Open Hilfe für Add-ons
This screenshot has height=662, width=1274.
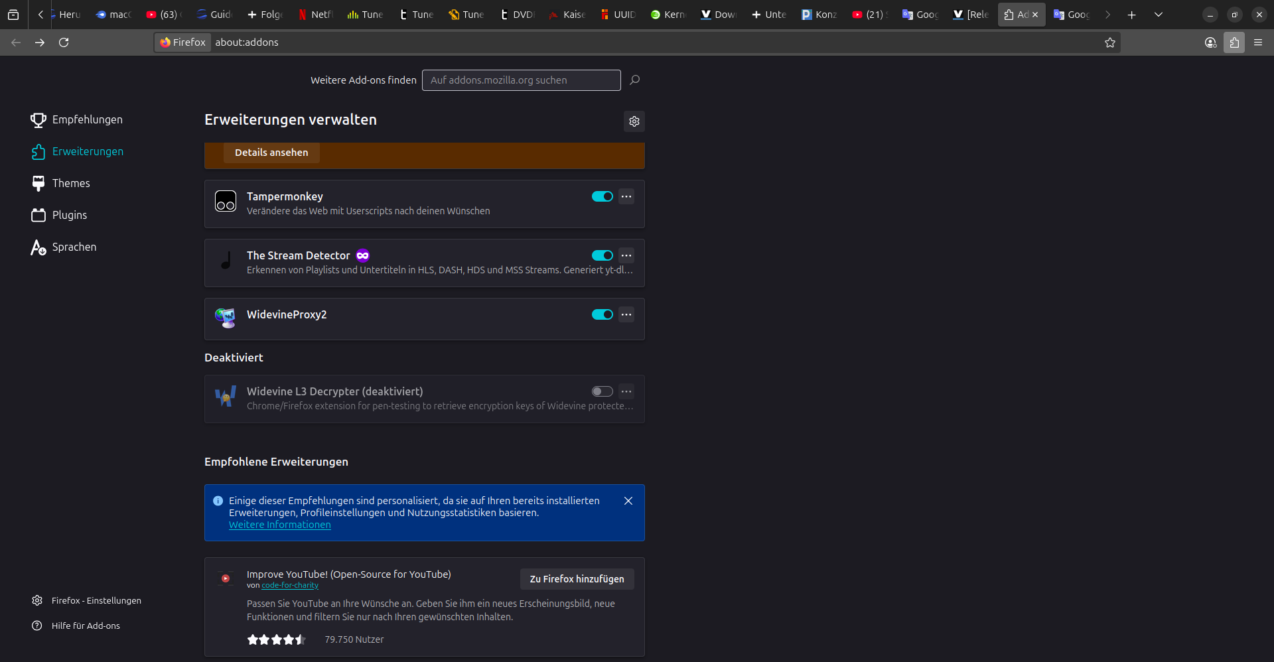(x=76, y=626)
